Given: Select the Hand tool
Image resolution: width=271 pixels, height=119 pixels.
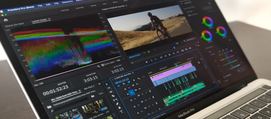Looking at the screenshot, I should coord(119,107).
